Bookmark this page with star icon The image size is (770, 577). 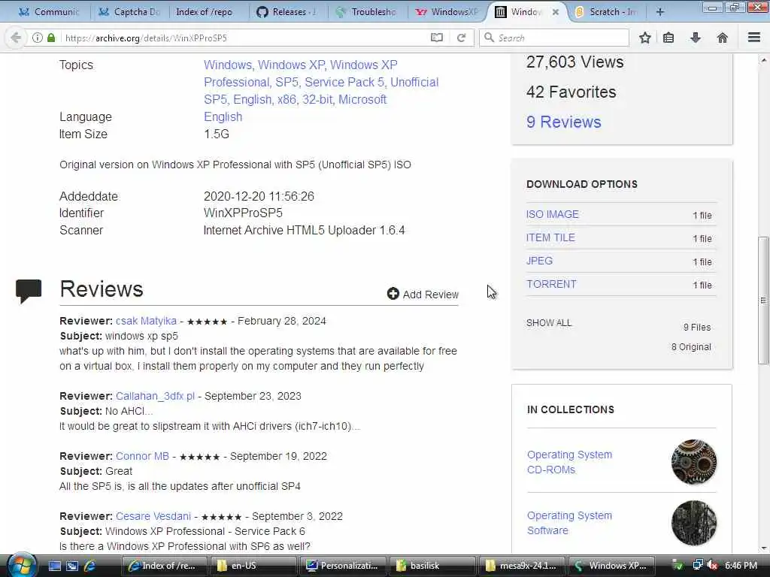point(644,38)
